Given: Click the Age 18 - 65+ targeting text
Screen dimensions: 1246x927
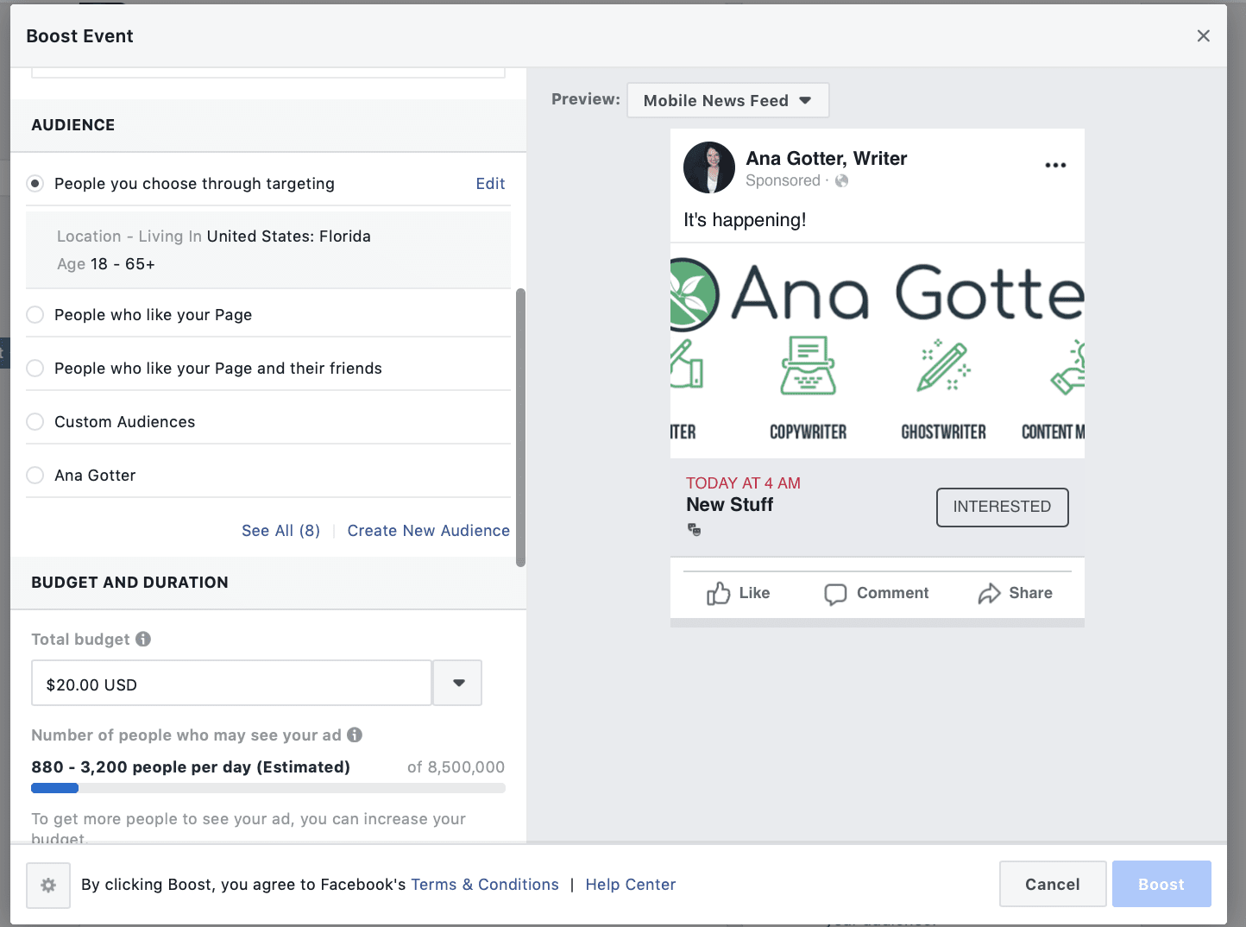Looking at the screenshot, I should pyautogui.click(x=106, y=264).
